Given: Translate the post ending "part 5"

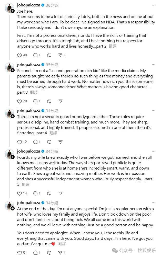Looking at the screenshot, I should click(25, 184).
